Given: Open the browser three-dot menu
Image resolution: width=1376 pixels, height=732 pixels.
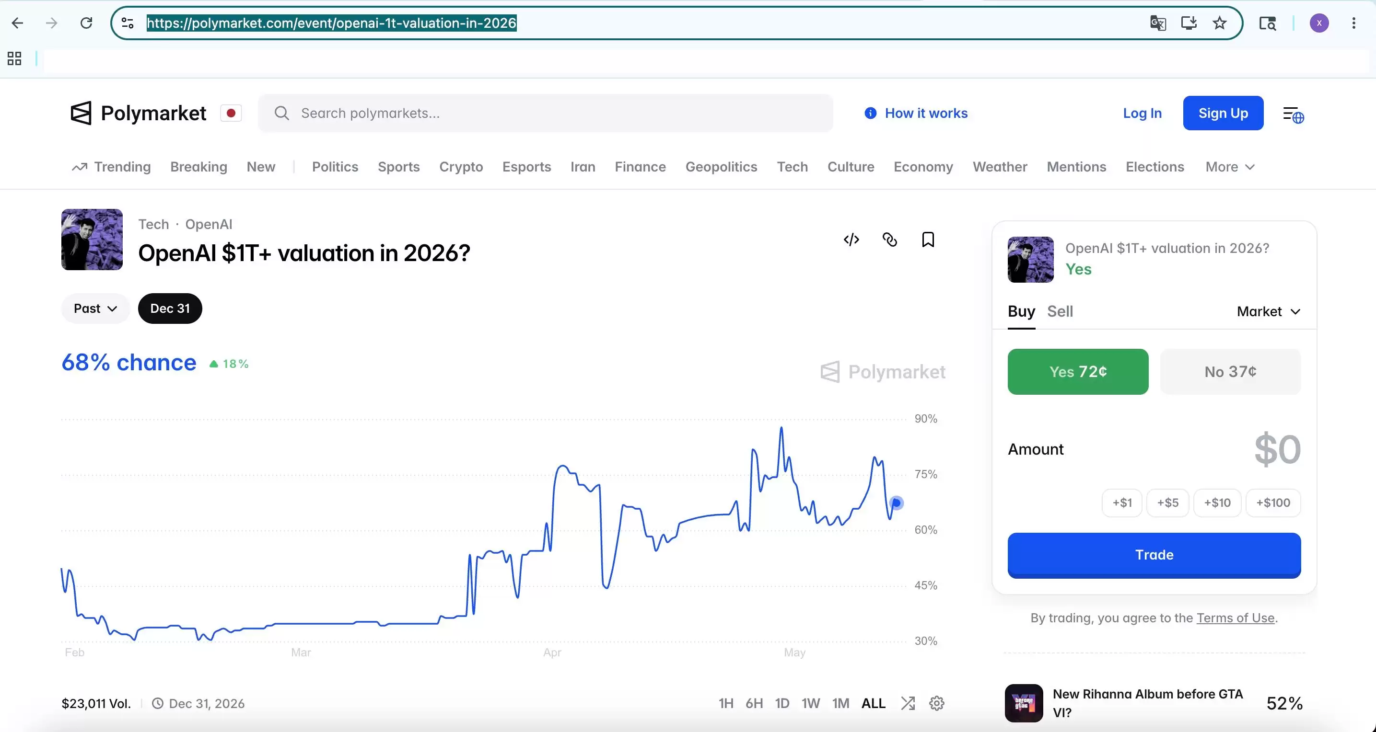Looking at the screenshot, I should (1353, 23).
